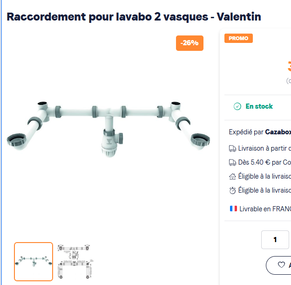Click the first delivery truck icon

[232, 148]
